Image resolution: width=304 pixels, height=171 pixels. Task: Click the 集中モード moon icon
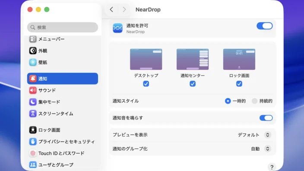(33, 102)
